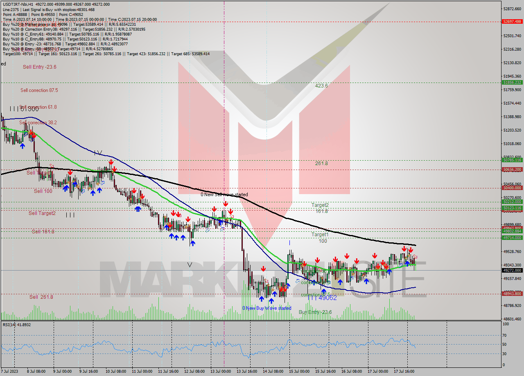Viewport: 524px width, 376px height.
Task: Click the '17 Jul 16:00' time axis label
Action: (x=404, y=371)
